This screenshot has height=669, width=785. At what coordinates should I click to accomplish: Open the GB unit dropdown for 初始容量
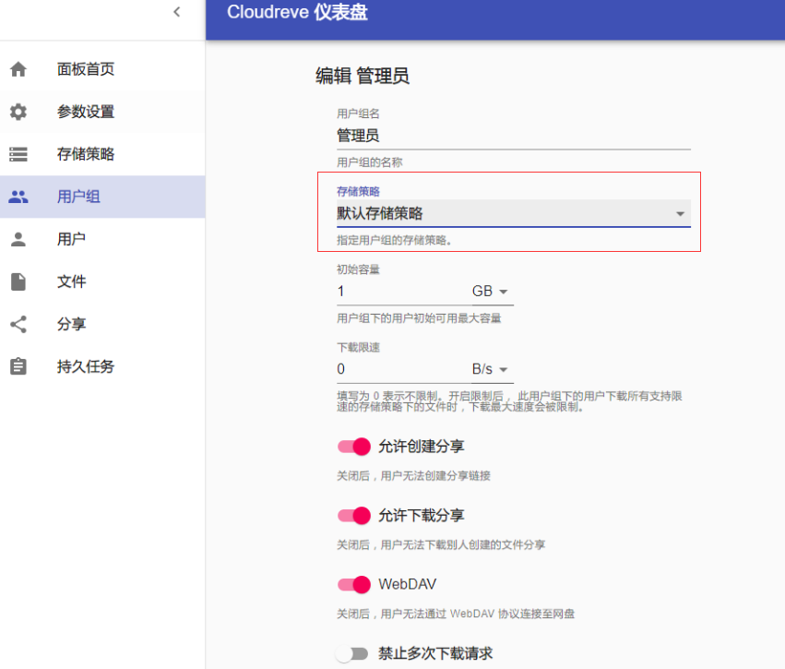[491, 292]
